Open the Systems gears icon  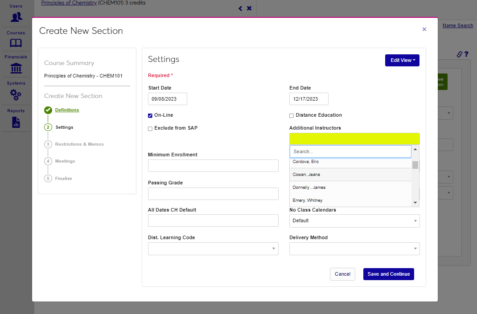tap(16, 94)
